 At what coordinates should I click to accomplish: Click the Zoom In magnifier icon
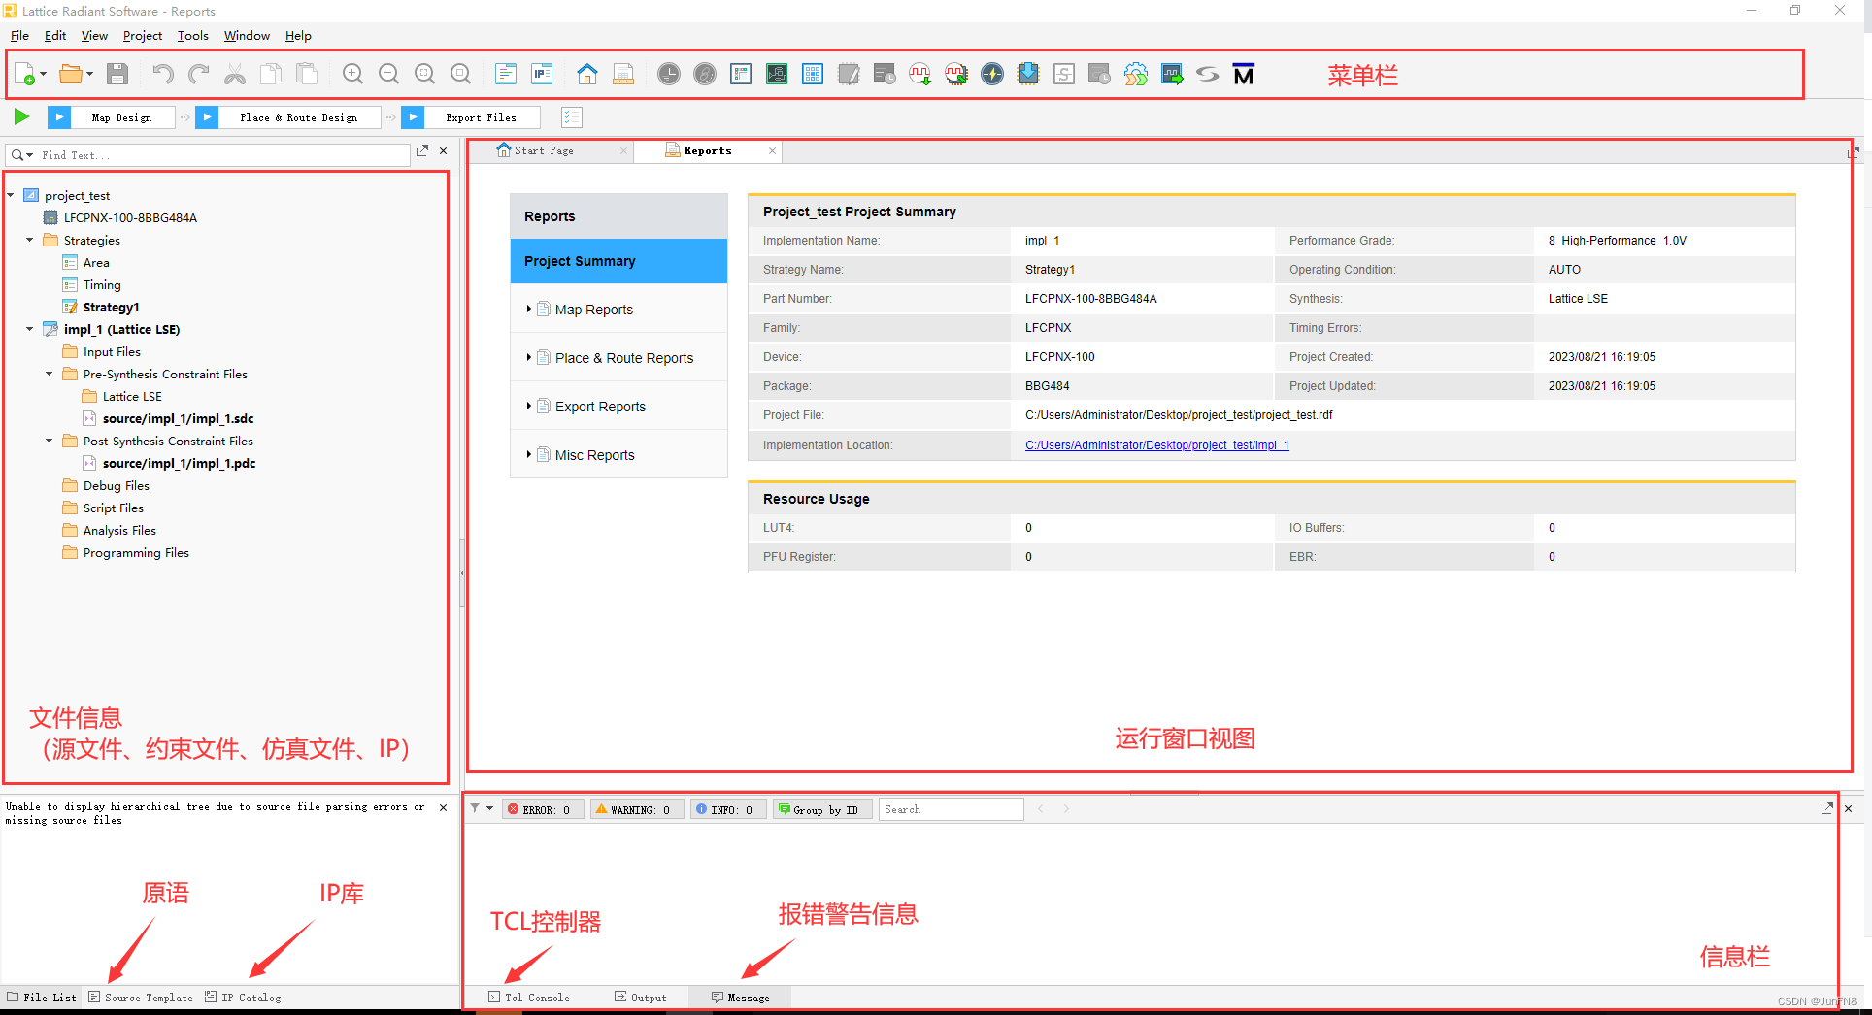pyautogui.click(x=353, y=74)
